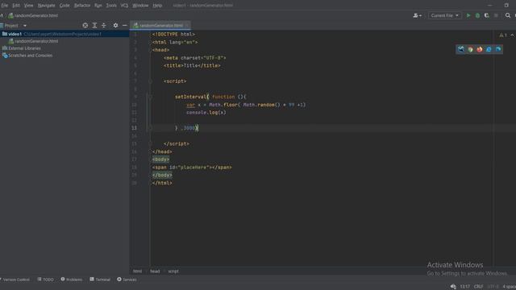The image size is (516, 290).
Task: Open the View menu
Action: [x=29, y=6]
